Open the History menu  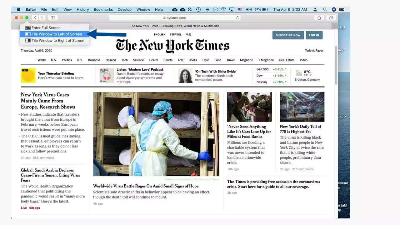click(82, 9)
